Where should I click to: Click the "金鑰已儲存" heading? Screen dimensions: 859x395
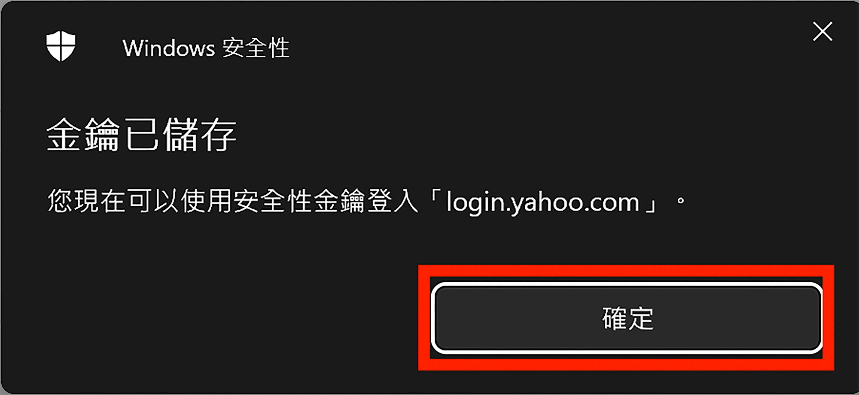click(x=141, y=135)
